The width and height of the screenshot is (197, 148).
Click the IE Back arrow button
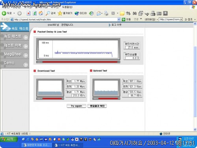7,13
